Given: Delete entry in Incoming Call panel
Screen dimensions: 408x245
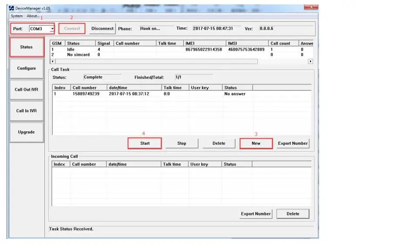Looking at the screenshot, I should click(x=293, y=214).
